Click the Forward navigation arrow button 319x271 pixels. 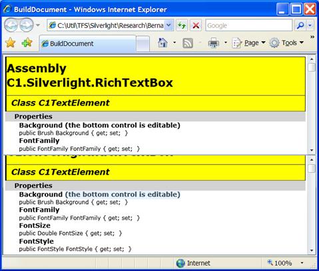(27, 25)
